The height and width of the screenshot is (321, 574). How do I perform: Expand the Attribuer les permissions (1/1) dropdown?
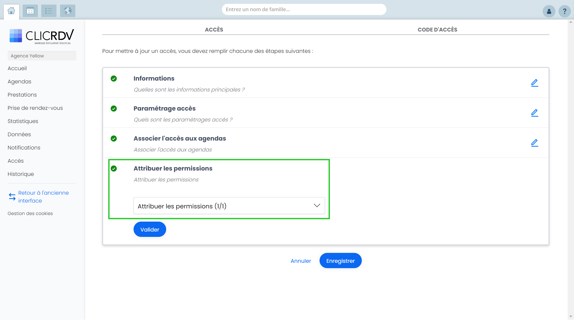click(x=229, y=206)
